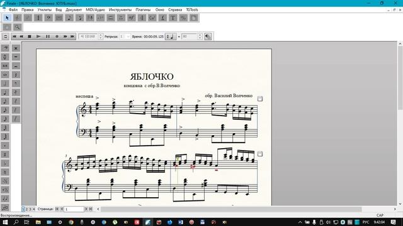Viewport: 403px width, 226px height.
Task: Select the Smart Shape tool
Action: coord(111,18)
